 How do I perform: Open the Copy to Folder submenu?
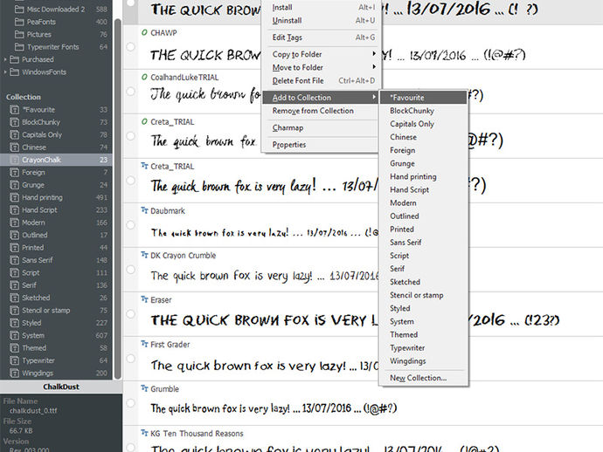(320, 54)
